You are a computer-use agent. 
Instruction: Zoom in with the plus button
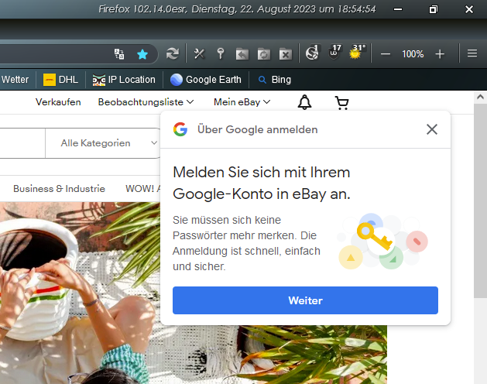coord(440,54)
